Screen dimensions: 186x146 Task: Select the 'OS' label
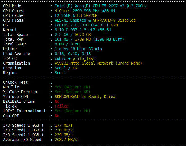5,25
